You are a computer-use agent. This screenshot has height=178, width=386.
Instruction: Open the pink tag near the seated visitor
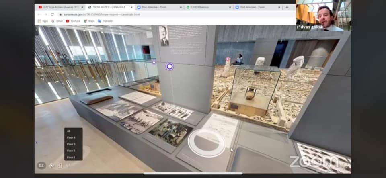coord(228,59)
